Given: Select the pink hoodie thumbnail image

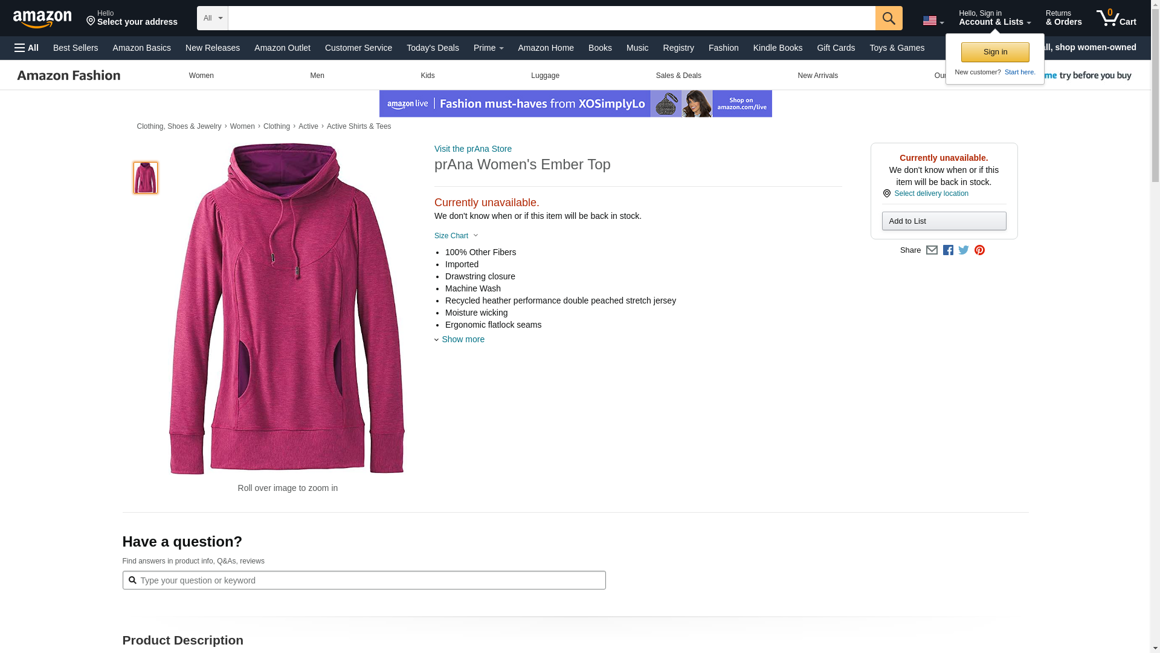Looking at the screenshot, I should [x=146, y=178].
